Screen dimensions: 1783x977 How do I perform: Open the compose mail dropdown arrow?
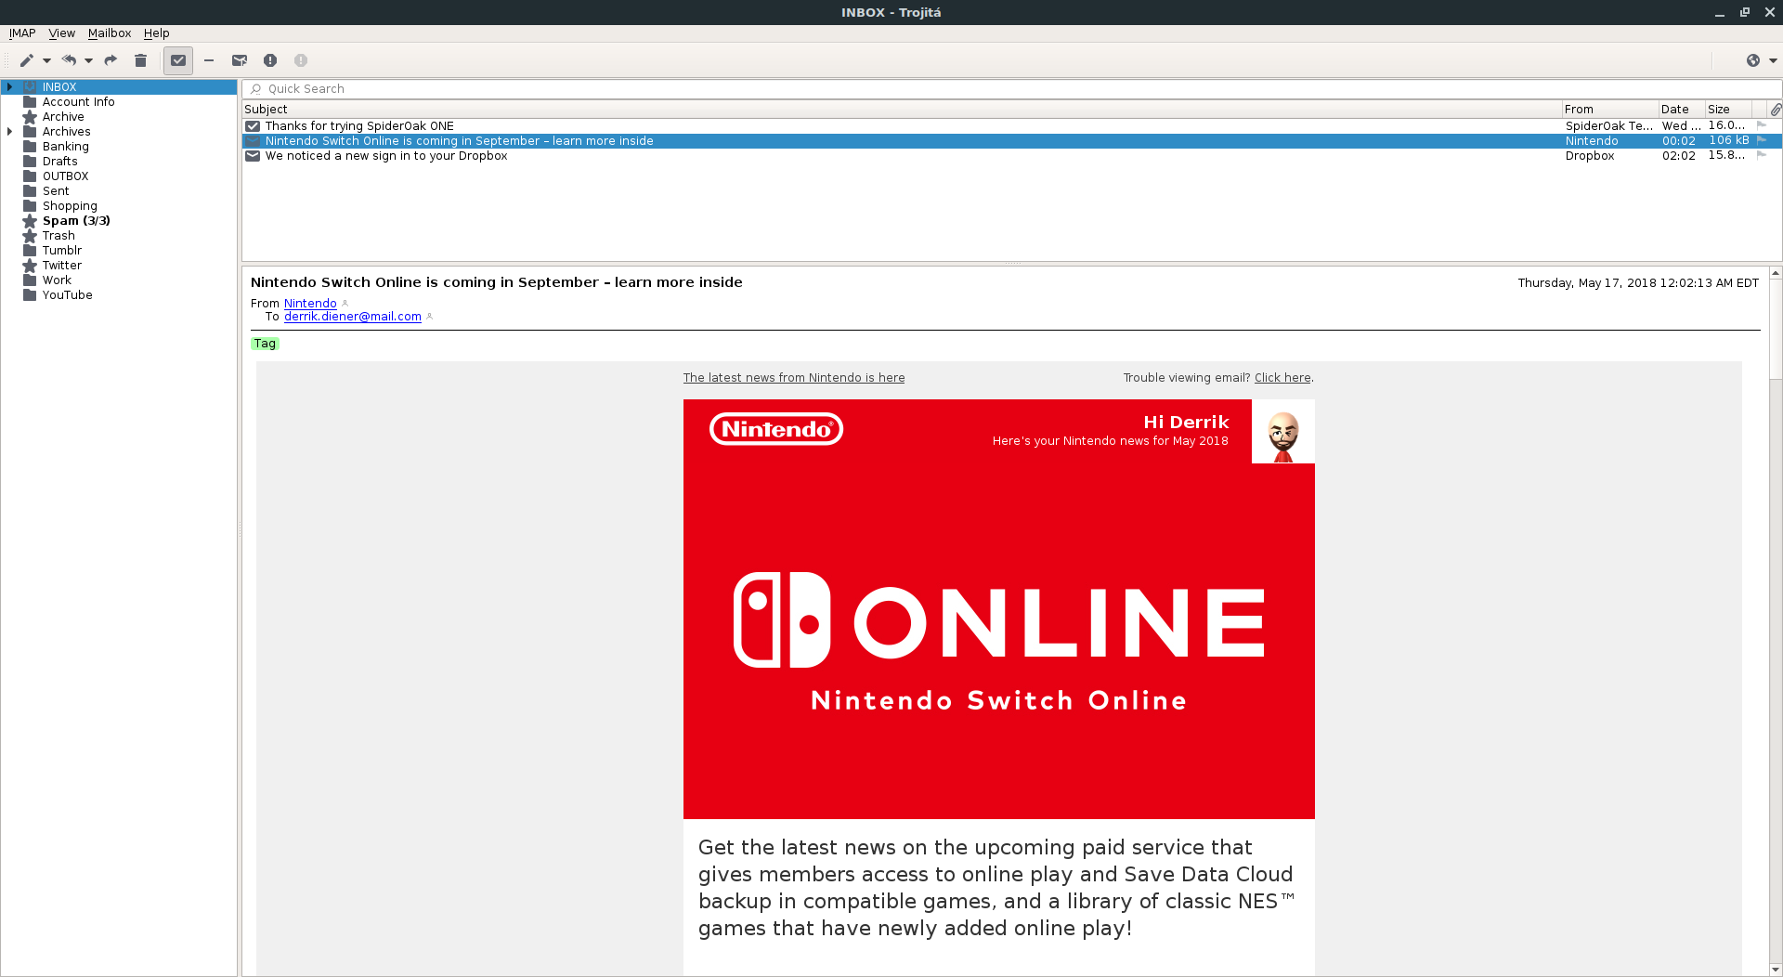coord(46,60)
